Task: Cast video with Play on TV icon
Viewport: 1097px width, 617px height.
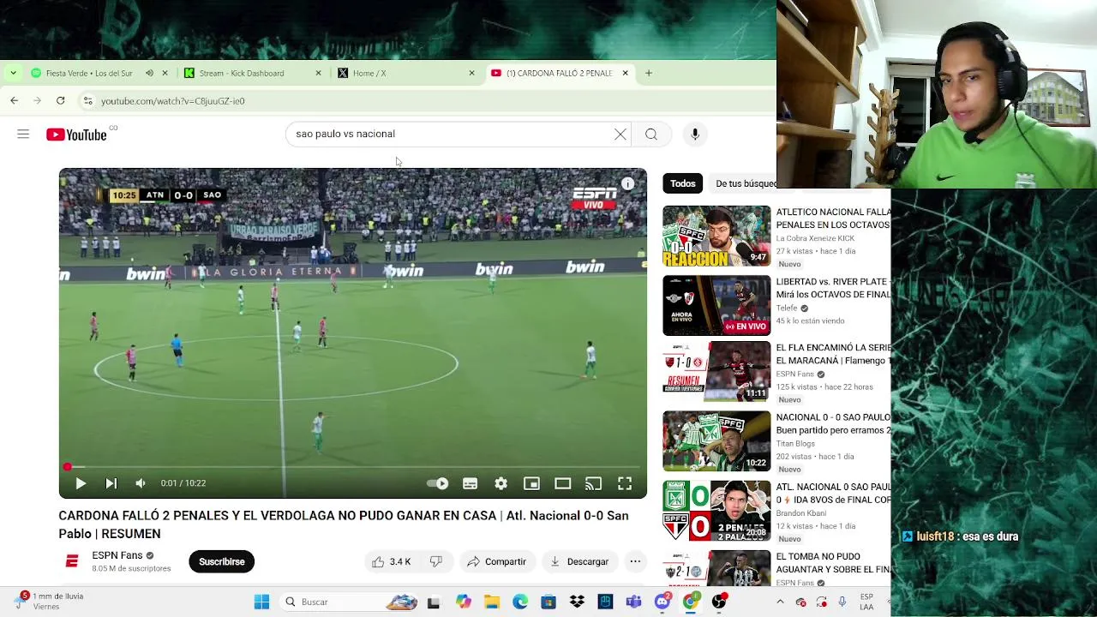Action: pyautogui.click(x=593, y=483)
